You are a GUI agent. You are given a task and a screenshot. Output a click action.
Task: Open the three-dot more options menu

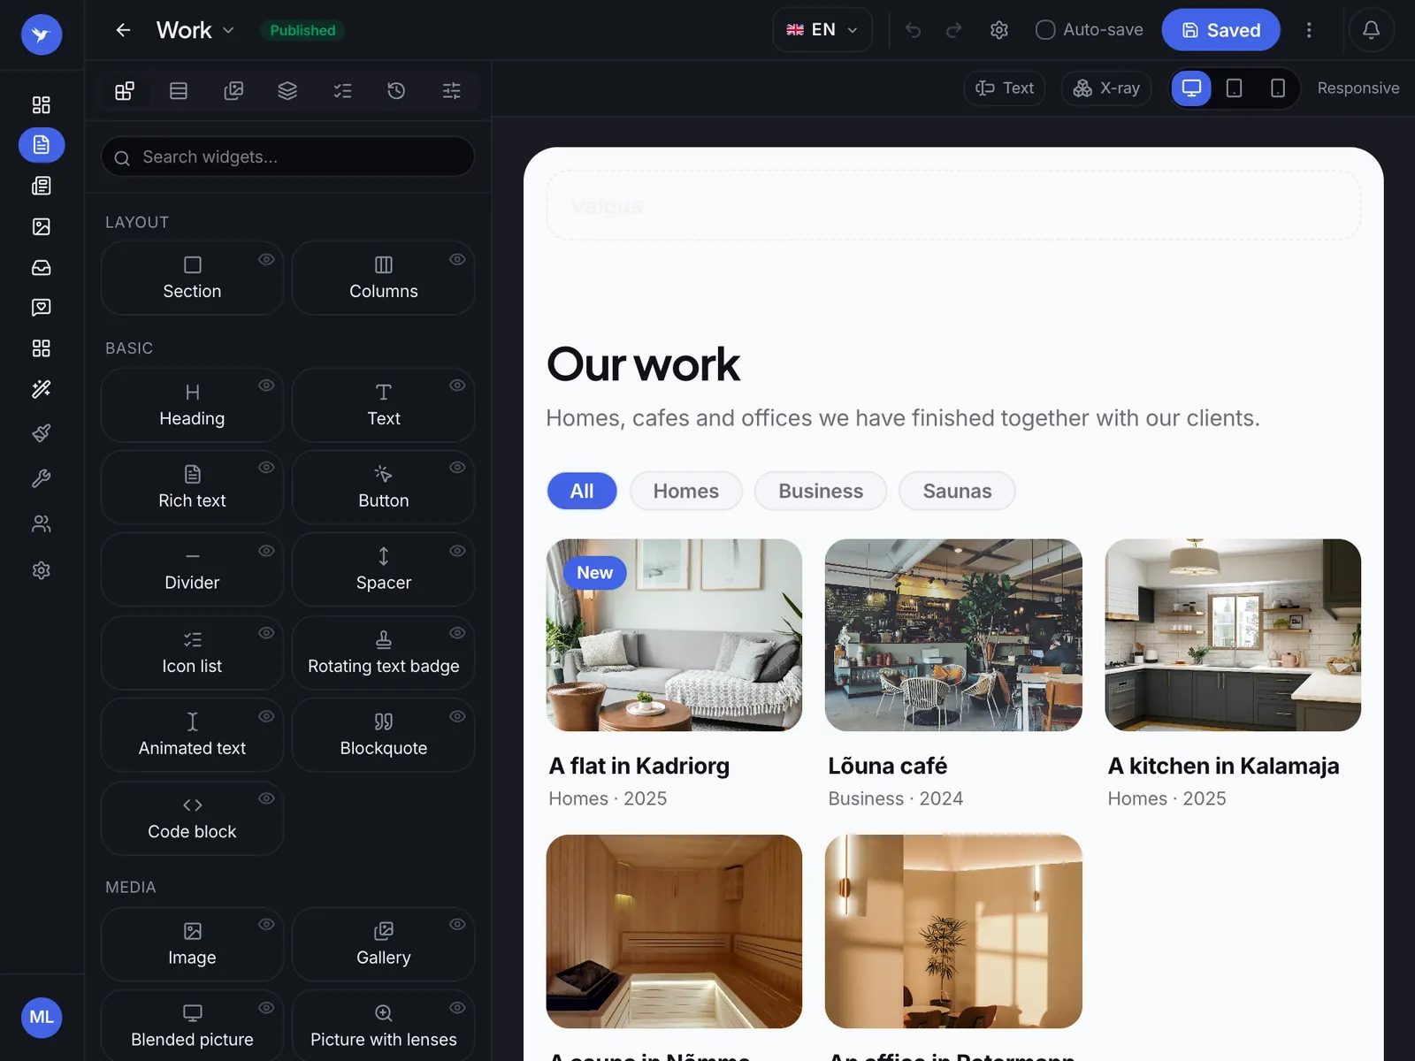tap(1309, 30)
